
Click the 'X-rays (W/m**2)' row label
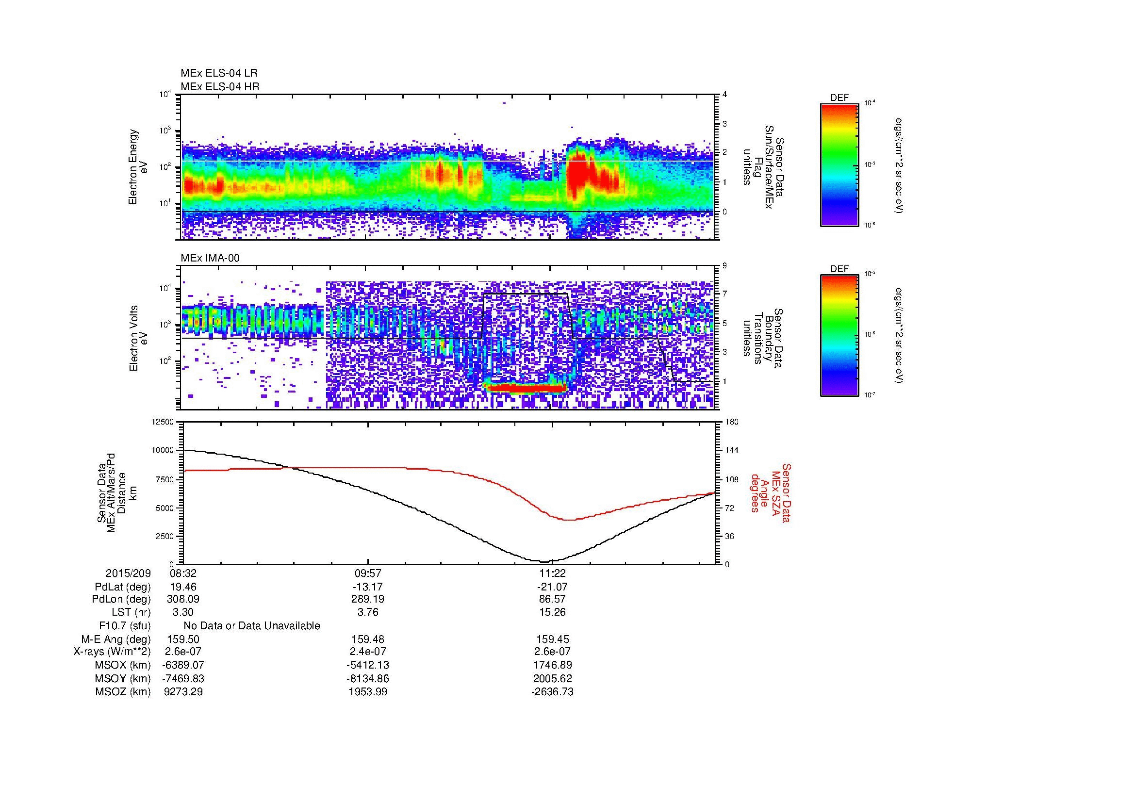112,652
